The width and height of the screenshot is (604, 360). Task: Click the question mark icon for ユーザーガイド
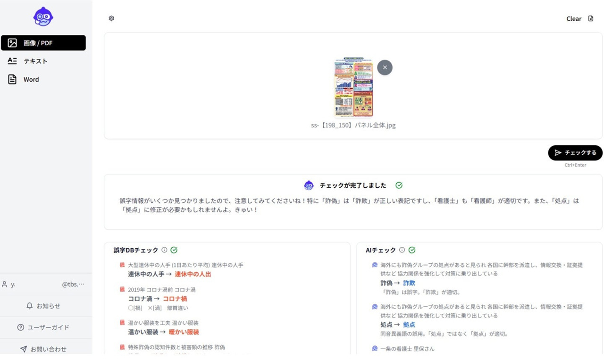pos(21,327)
